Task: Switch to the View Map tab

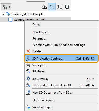Action: pos(52,7)
